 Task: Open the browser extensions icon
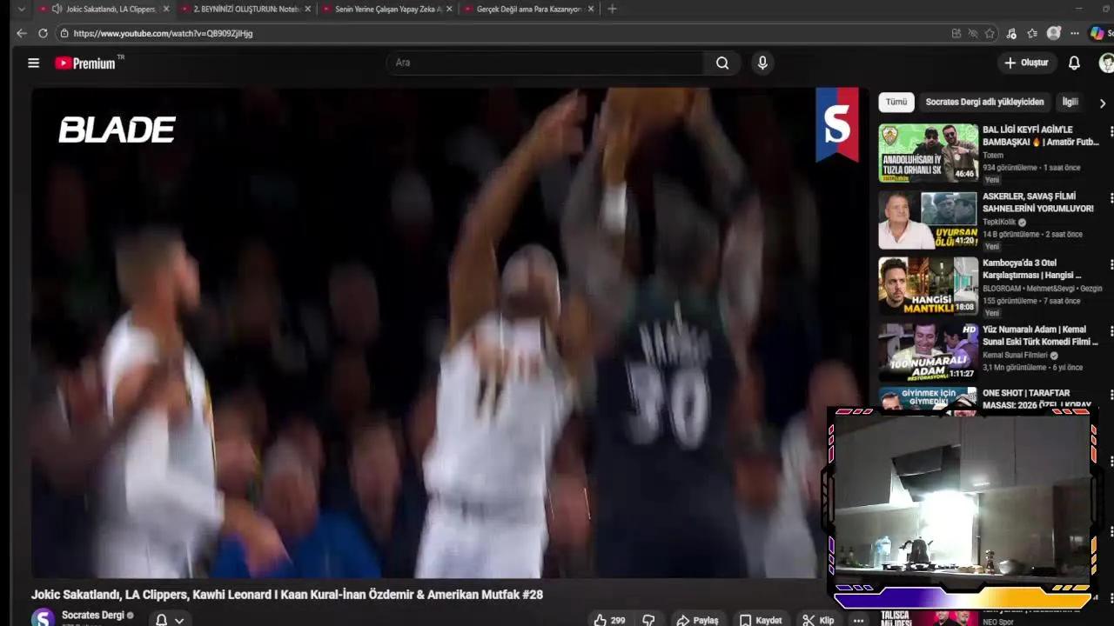(x=1011, y=33)
